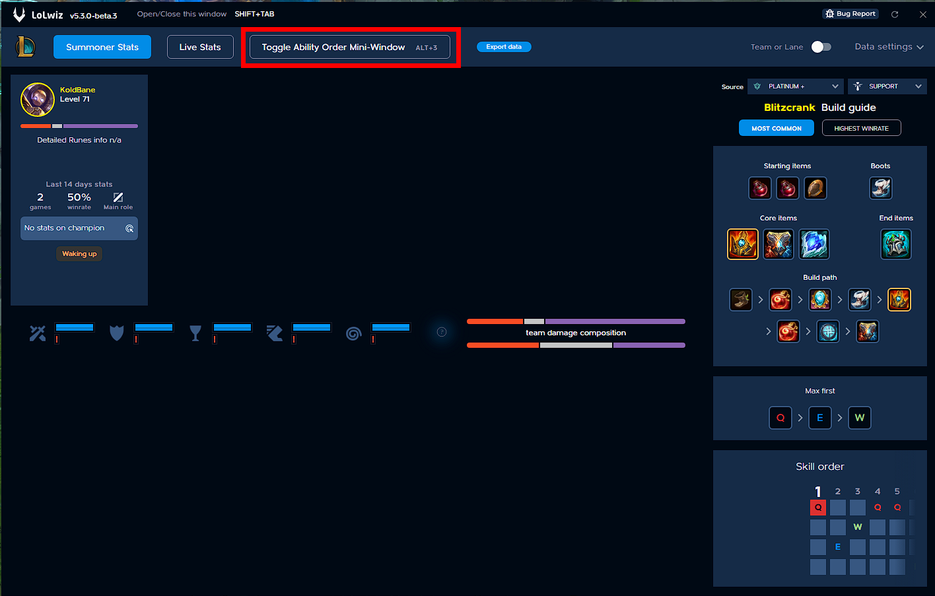This screenshot has width=935, height=596.
Task: Open the SUPPORT role dropdown
Action: 887,86
